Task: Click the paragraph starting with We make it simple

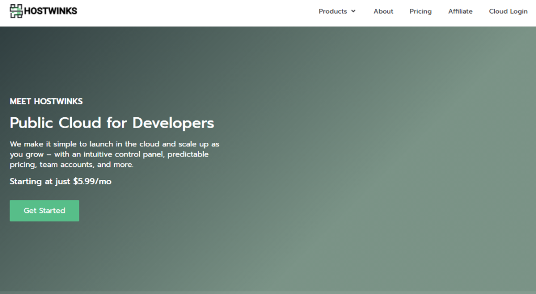Action: [115, 154]
